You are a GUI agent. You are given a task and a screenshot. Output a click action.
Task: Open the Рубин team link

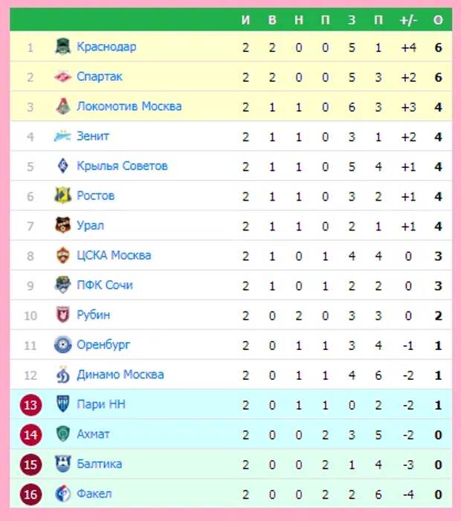click(93, 315)
